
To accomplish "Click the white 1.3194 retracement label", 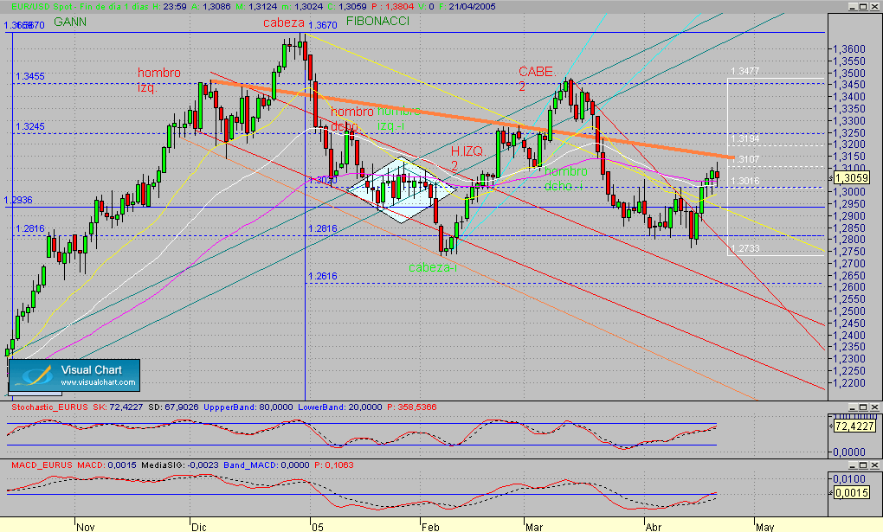I will [x=745, y=139].
